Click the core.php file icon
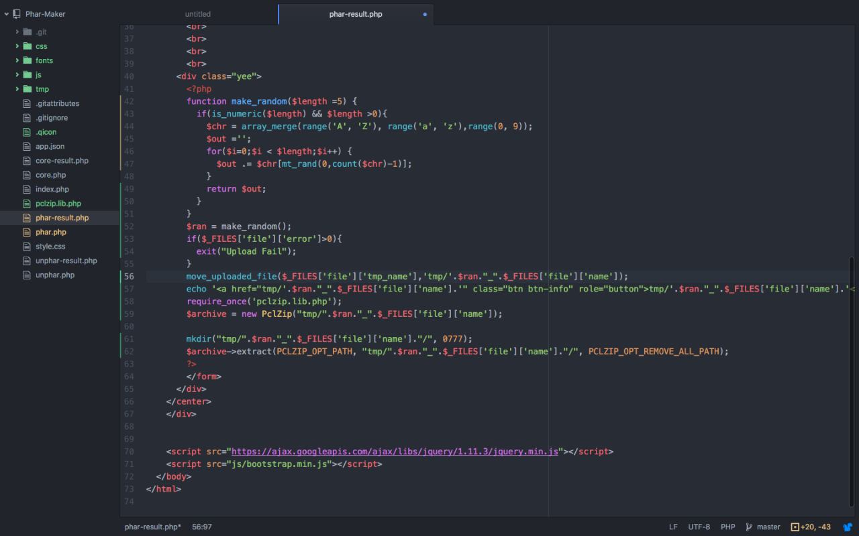This screenshot has width=859, height=536. (x=28, y=175)
